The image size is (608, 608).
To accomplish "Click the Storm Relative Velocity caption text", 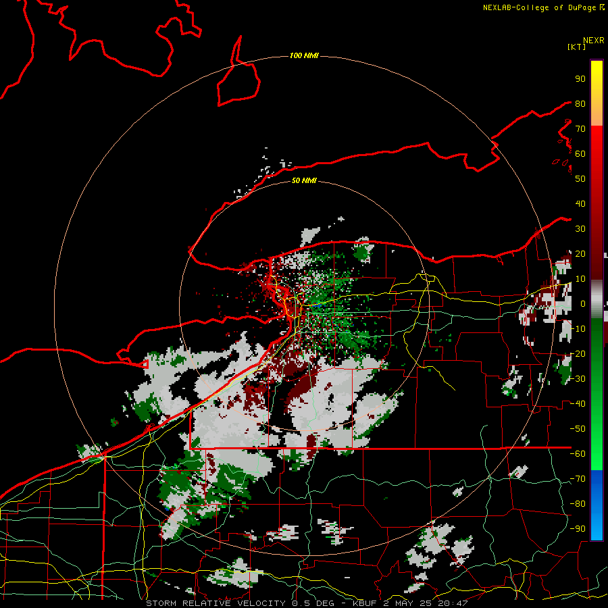I will (x=307, y=603).
